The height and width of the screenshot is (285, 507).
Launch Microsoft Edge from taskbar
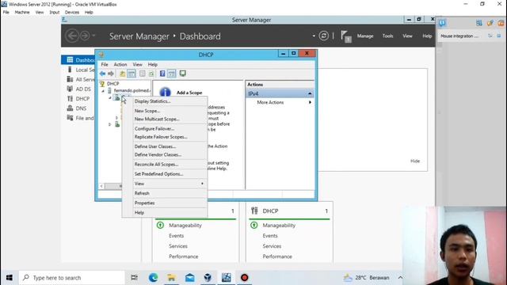tap(153, 278)
